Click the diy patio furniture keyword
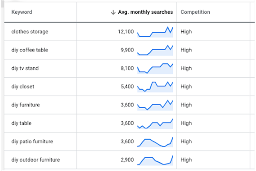Image resolution: width=256 pixels, height=171 pixels. tap(32, 142)
